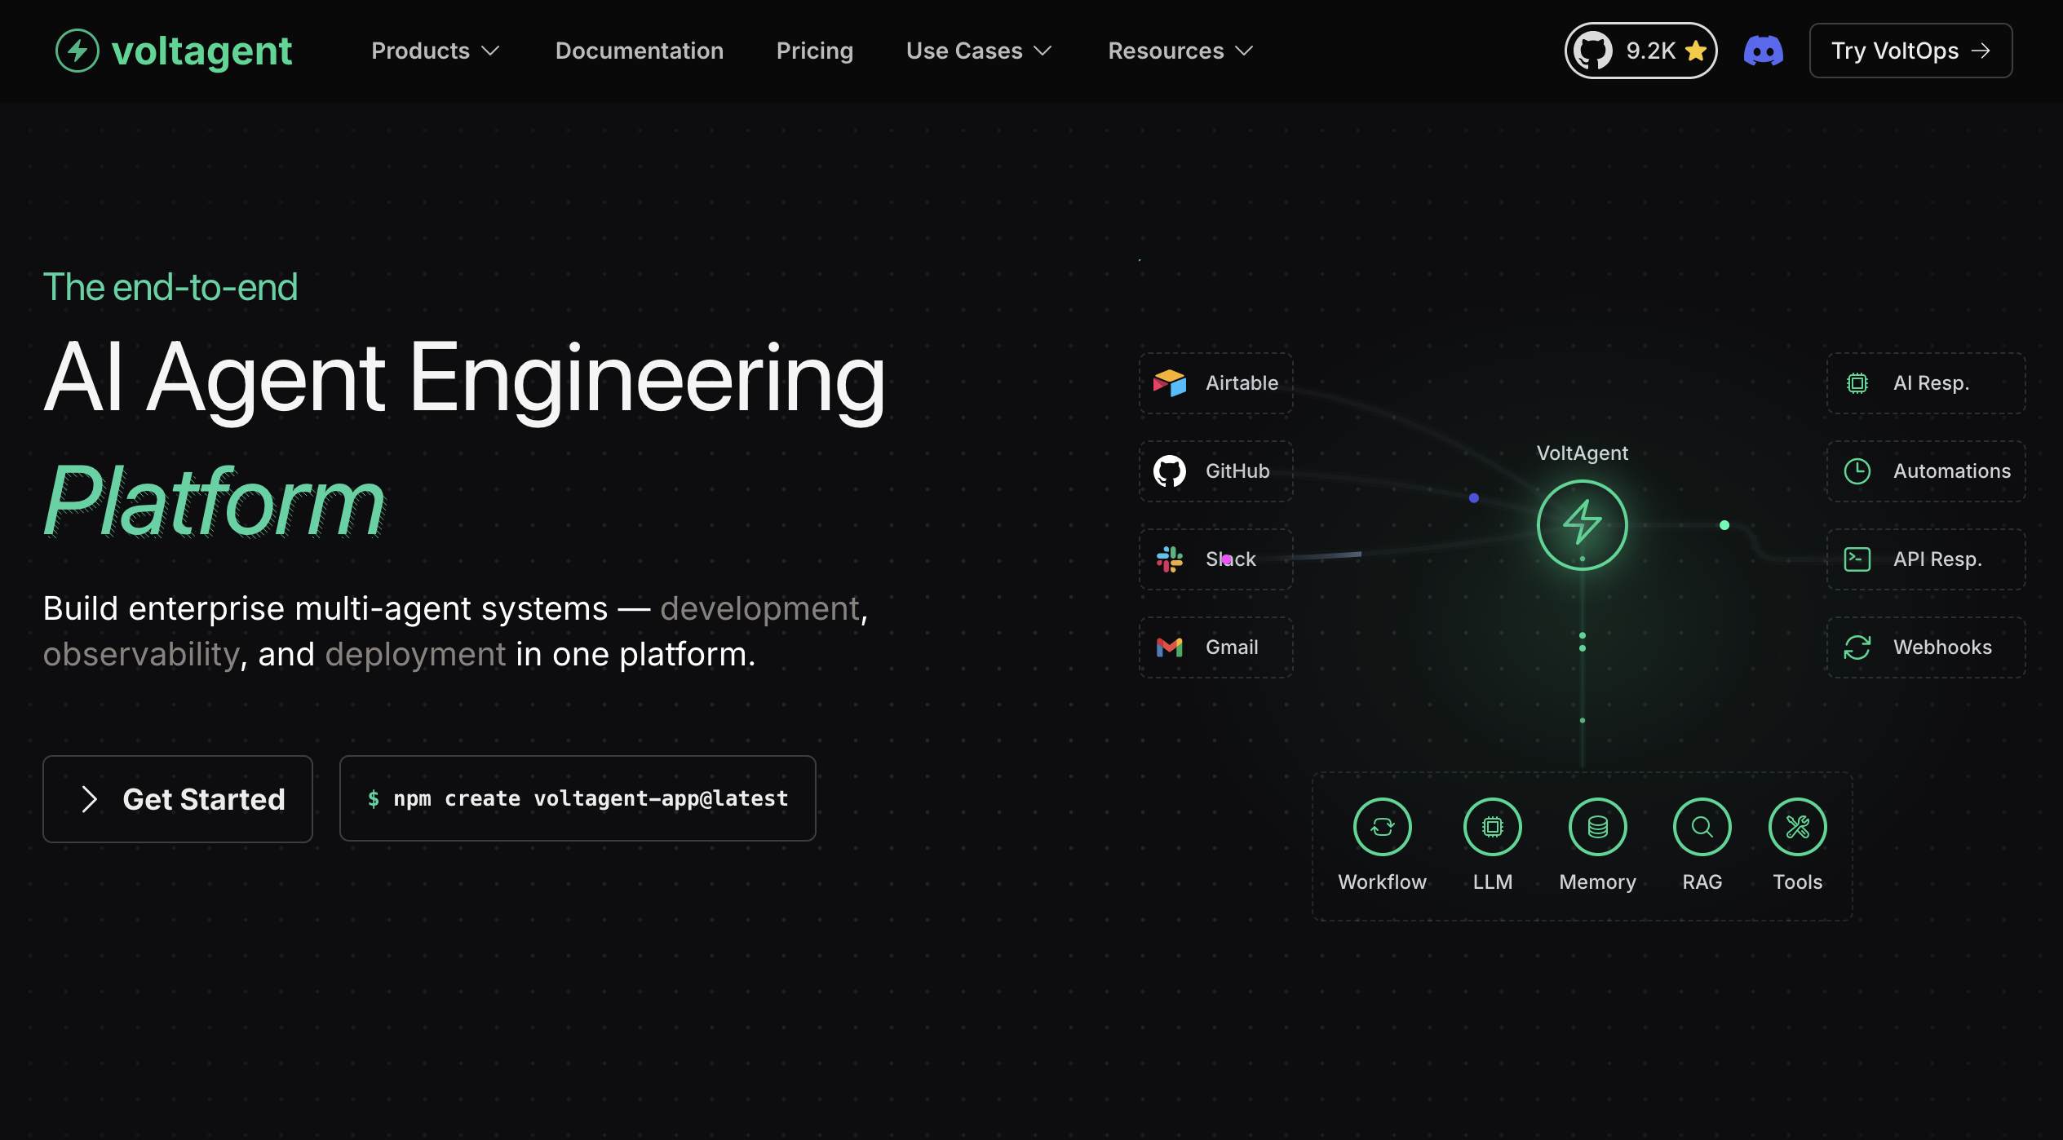The height and width of the screenshot is (1140, 2063).
Task: Click the gold star icon in header
Action: point(1696,51)
